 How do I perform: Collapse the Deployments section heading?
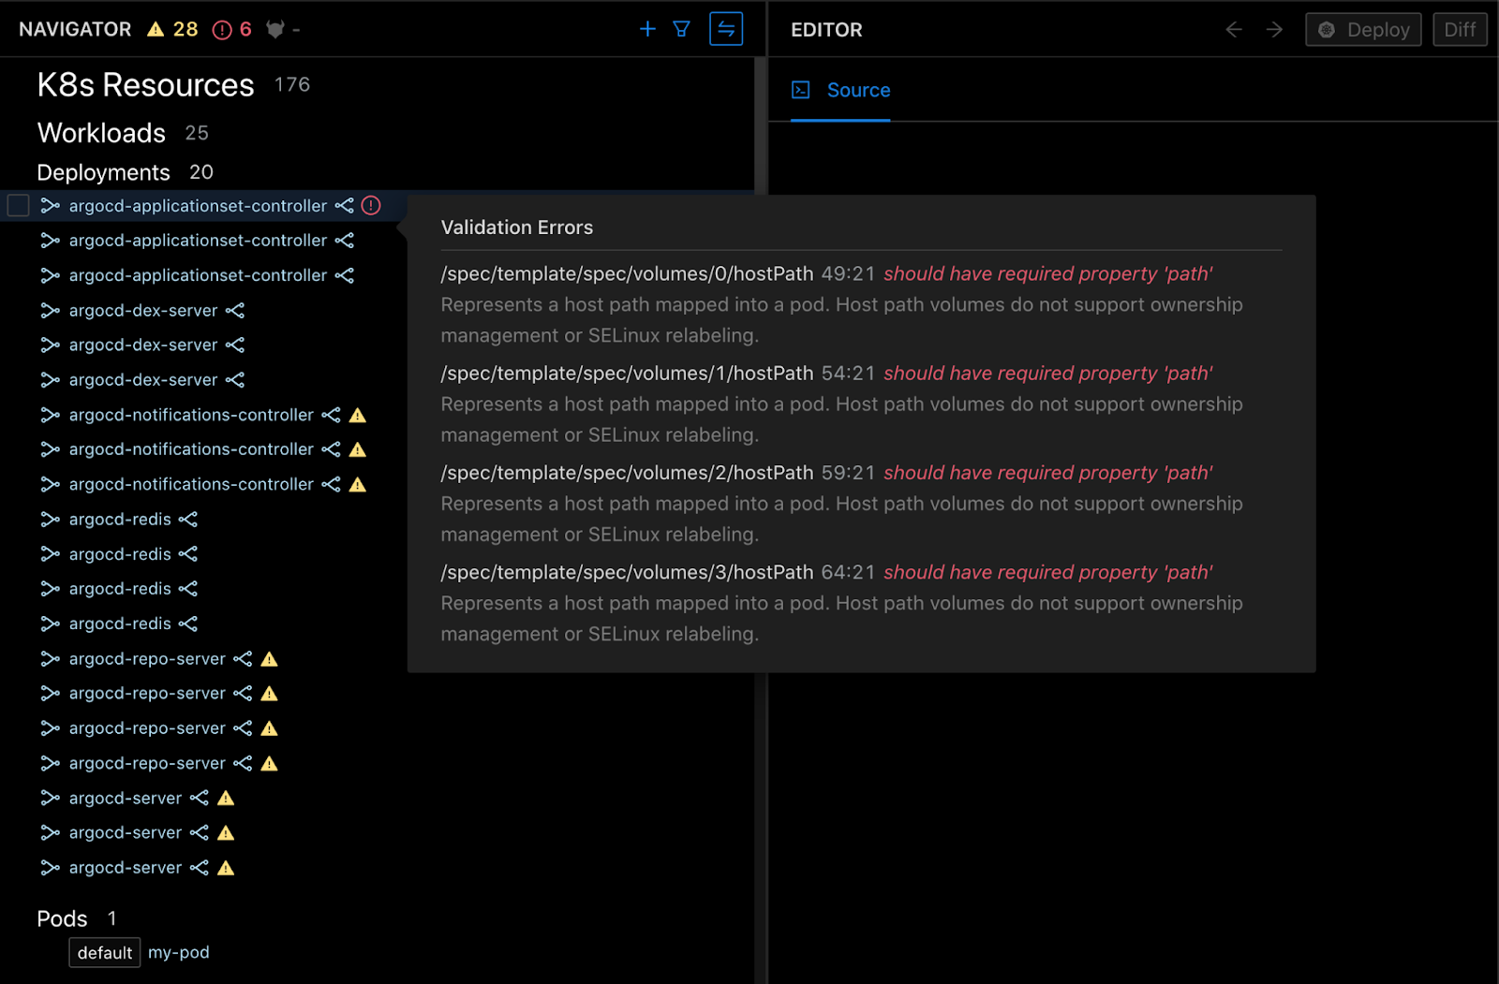click(103, 172)
